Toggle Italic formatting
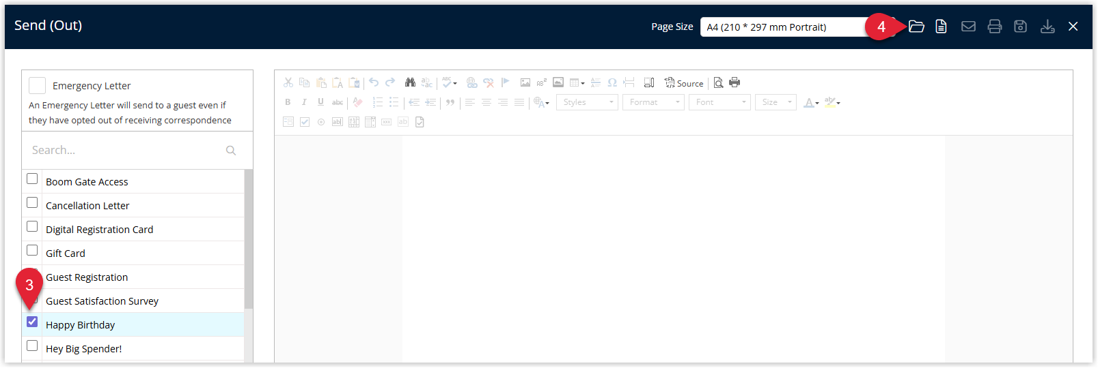The width and height of the screenshot is (1098, 368). (x=304, y=102)
